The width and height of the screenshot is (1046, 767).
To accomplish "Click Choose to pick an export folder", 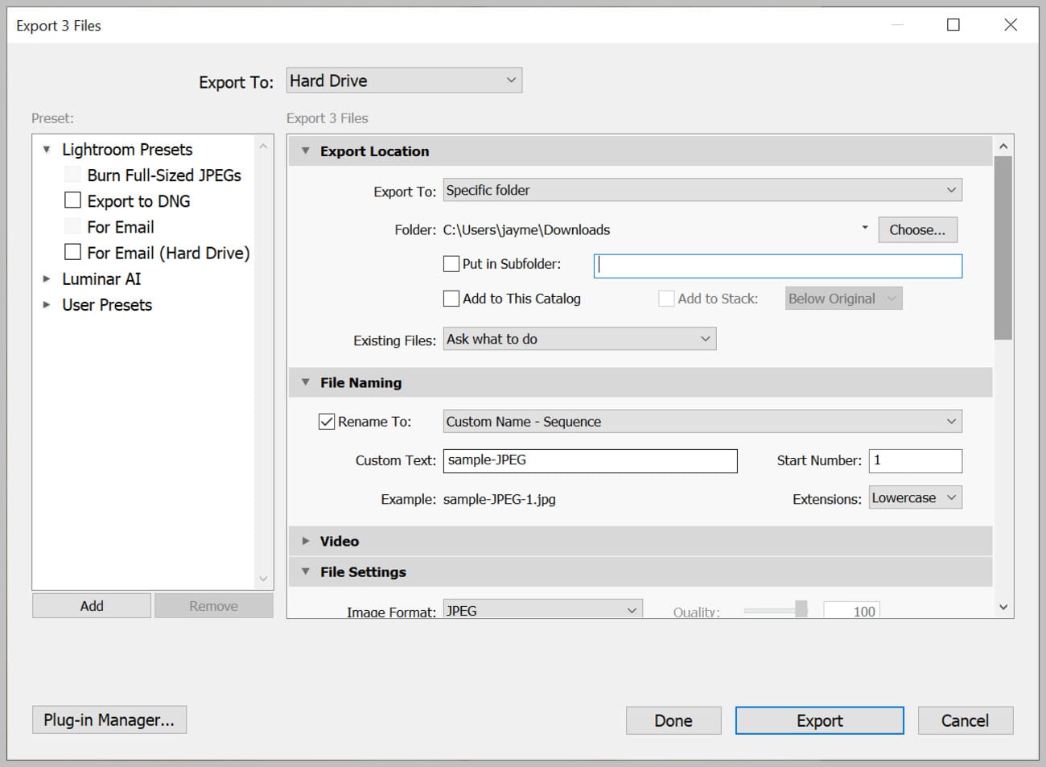I will (x=917, y=229).
